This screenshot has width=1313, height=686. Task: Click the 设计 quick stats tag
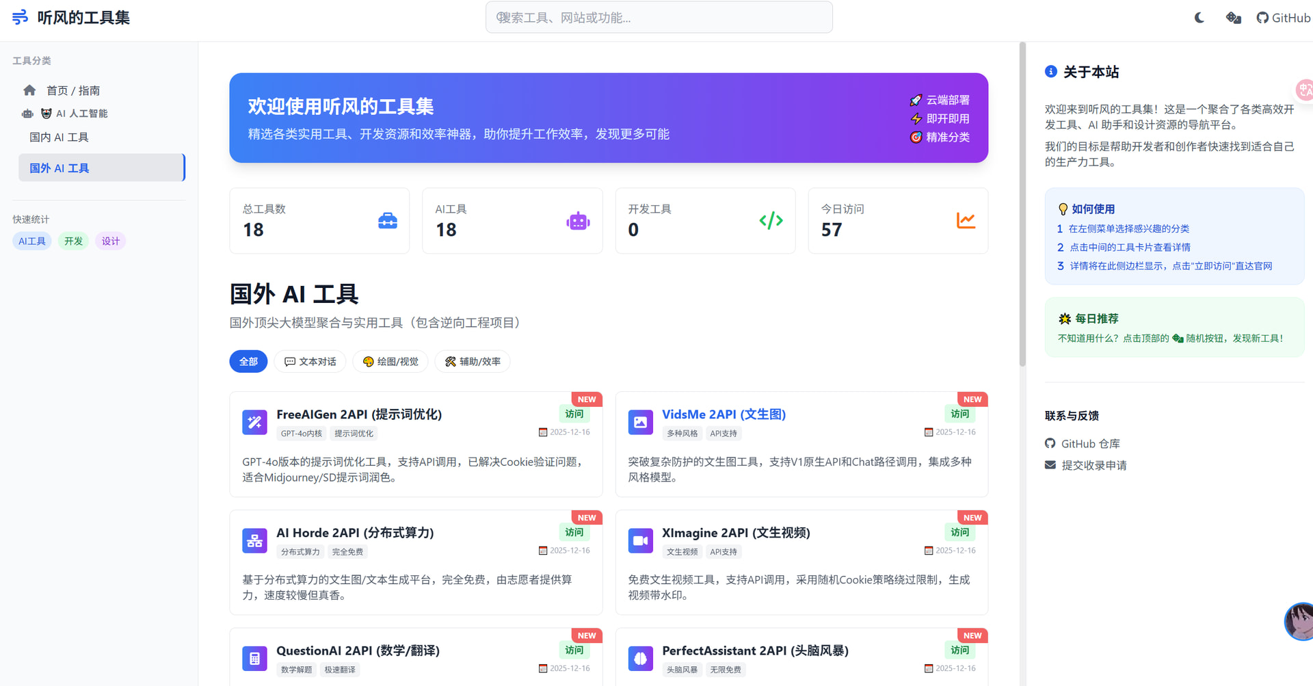(110, 241)
